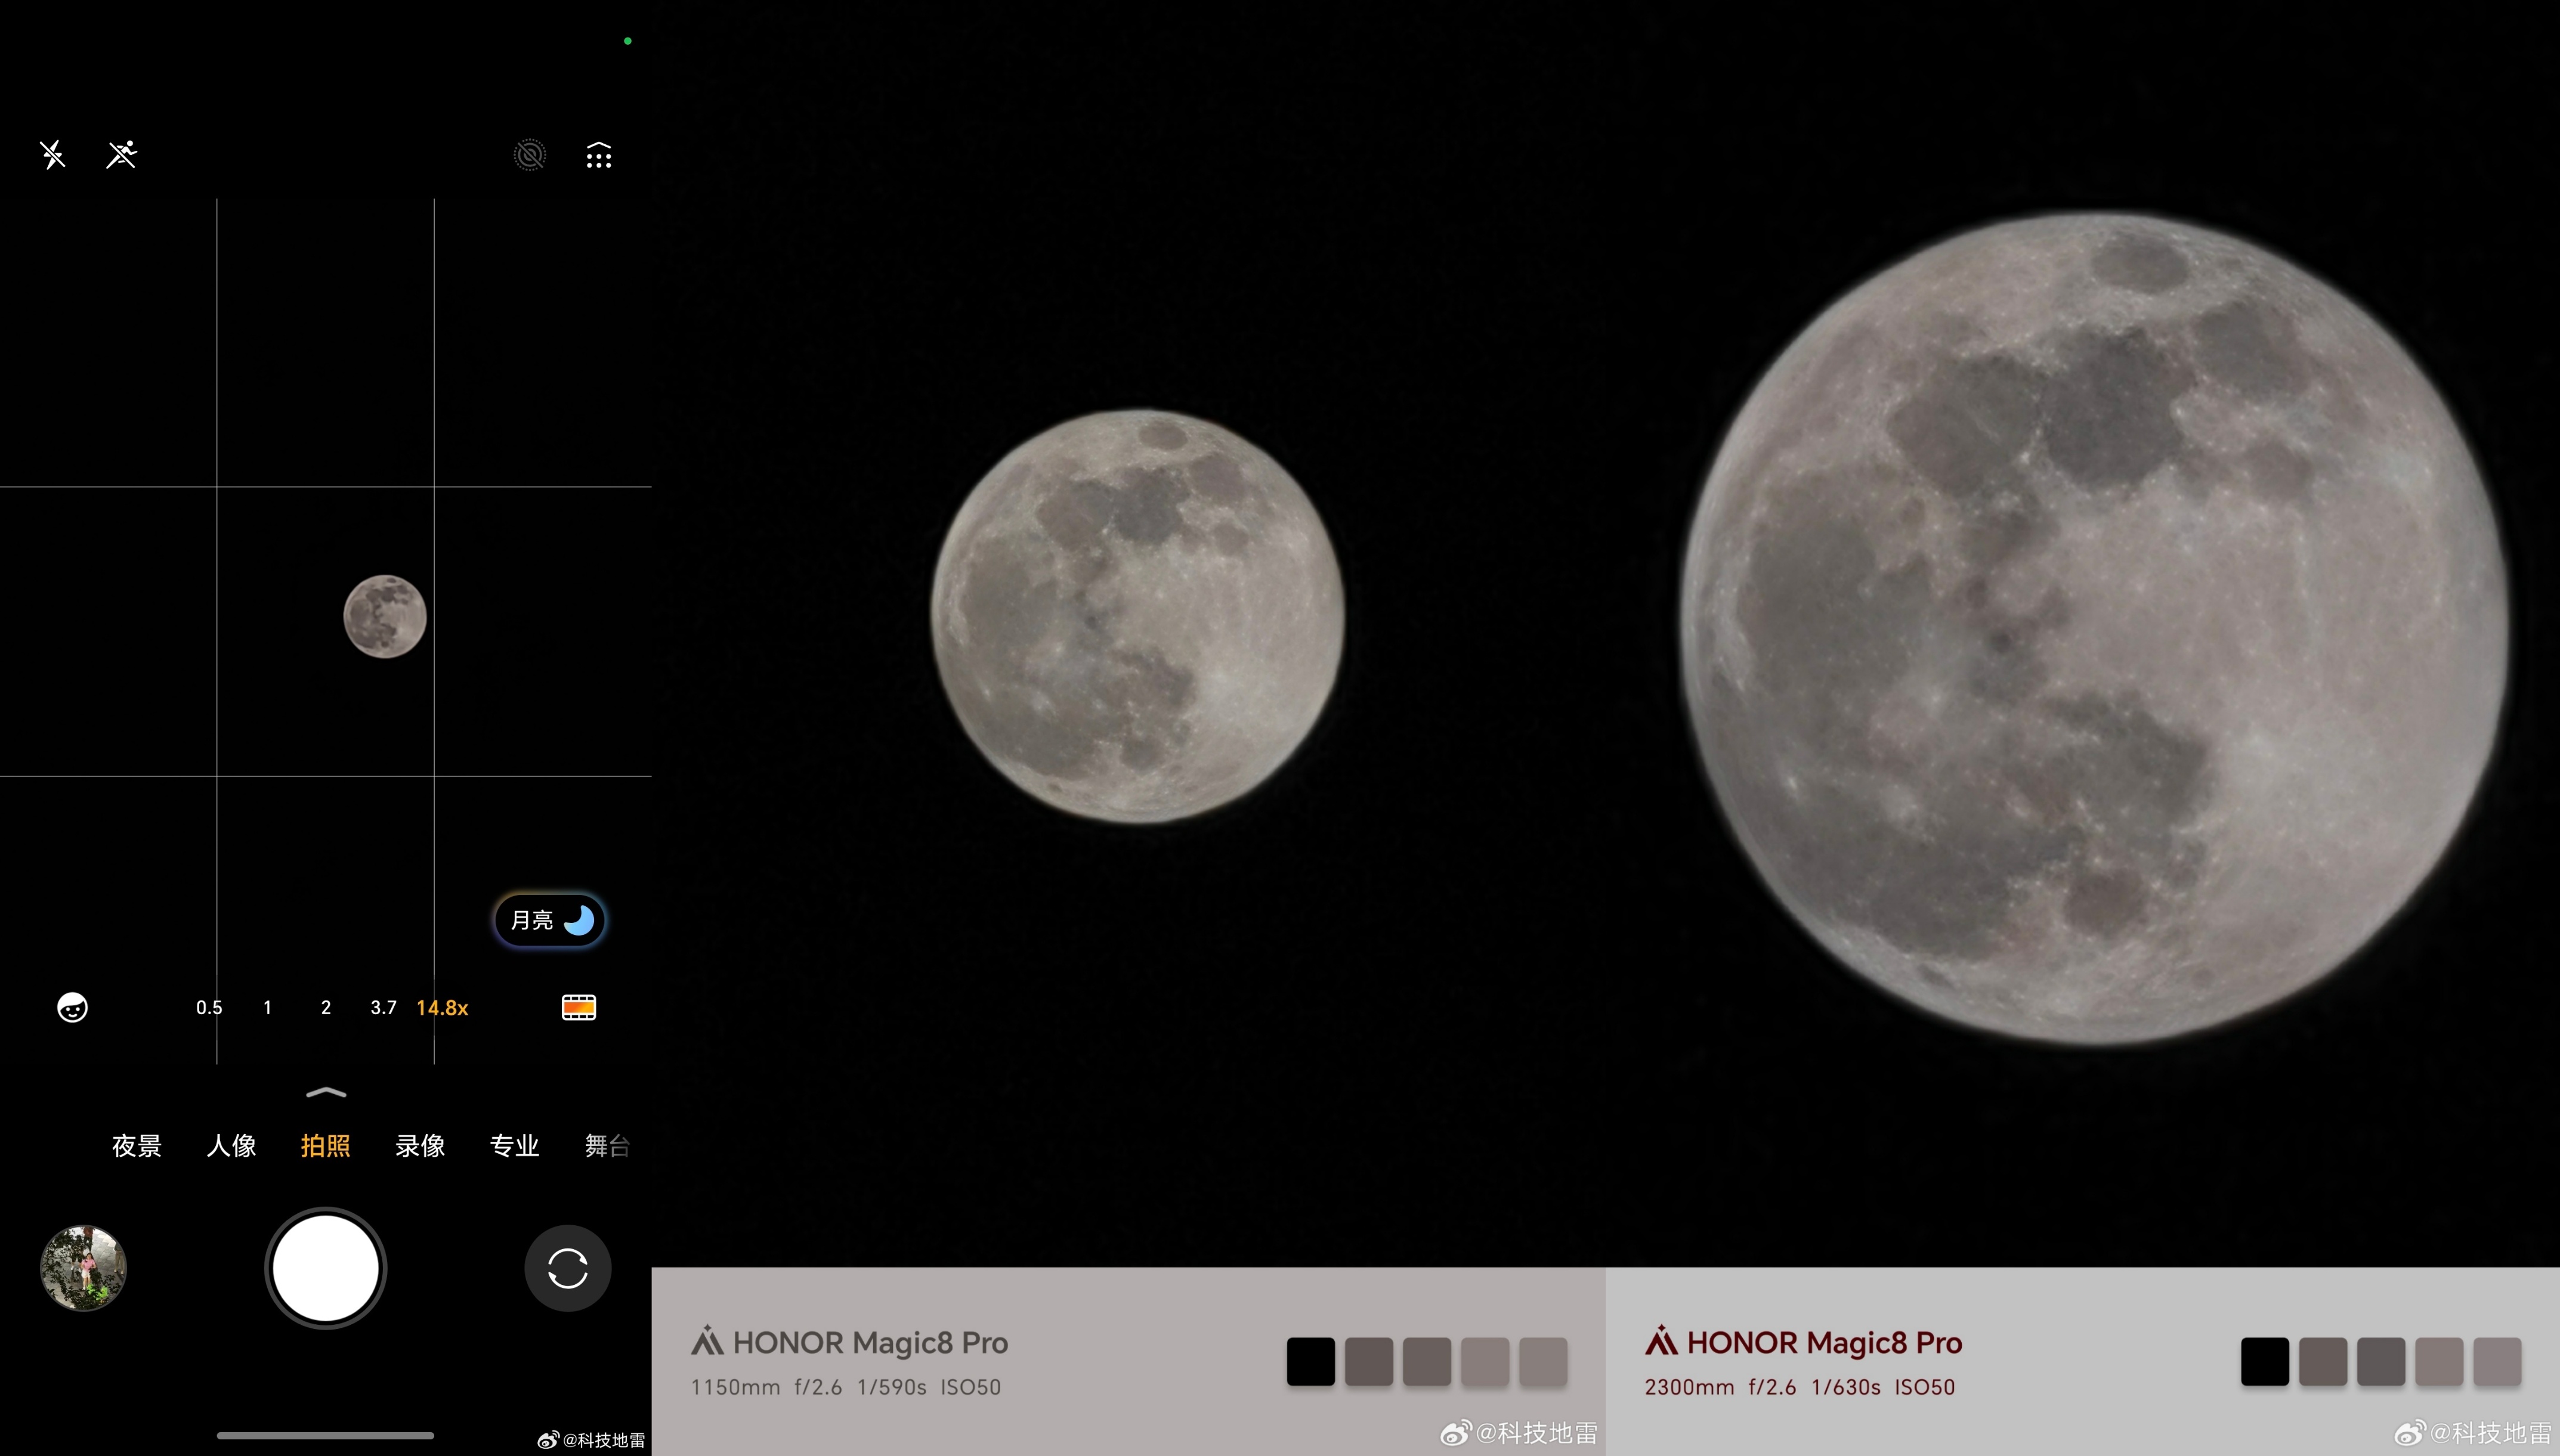Switch to 专业 pro mode
This screenshot has height=1456, width=2560.
[514, 1145]
